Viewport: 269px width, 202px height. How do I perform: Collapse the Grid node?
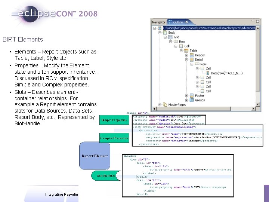[165, 37]
